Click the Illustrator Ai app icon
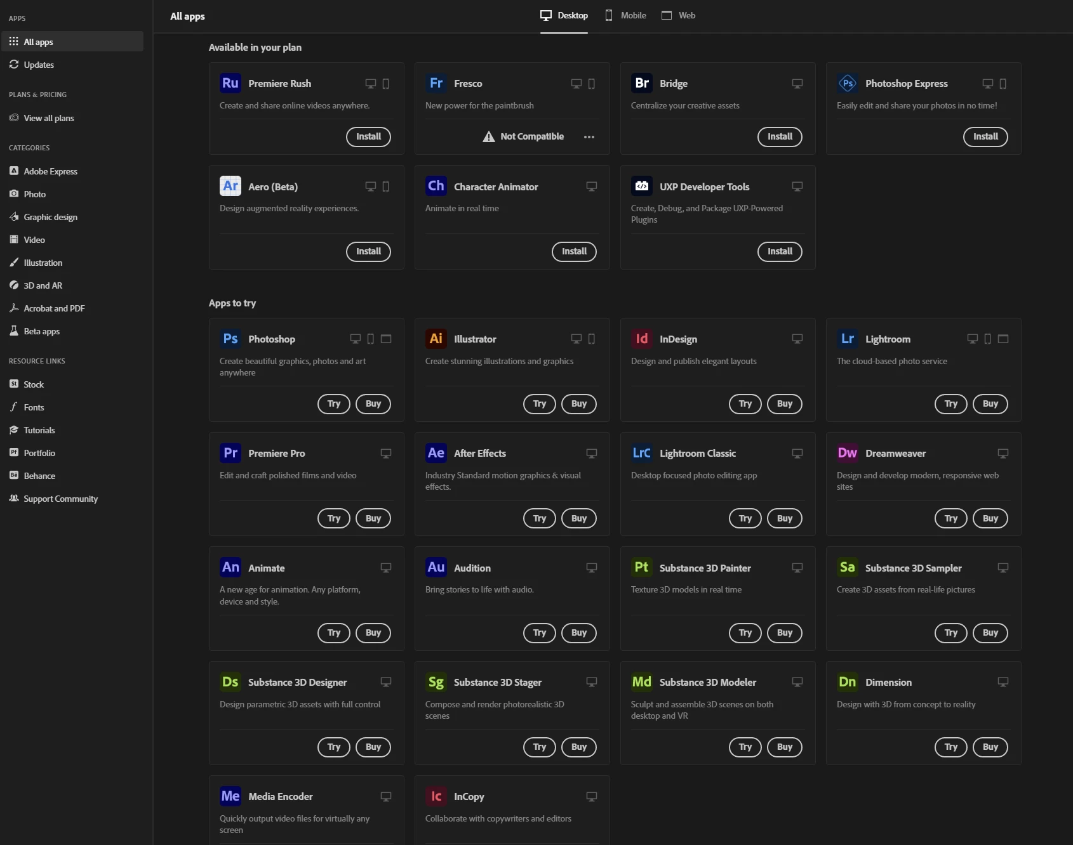Screen dimensions: 1073x845 click(436, 339)
